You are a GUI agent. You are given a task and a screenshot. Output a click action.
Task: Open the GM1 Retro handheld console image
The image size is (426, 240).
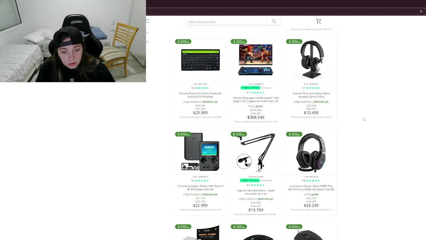click(x=200, y=152)
